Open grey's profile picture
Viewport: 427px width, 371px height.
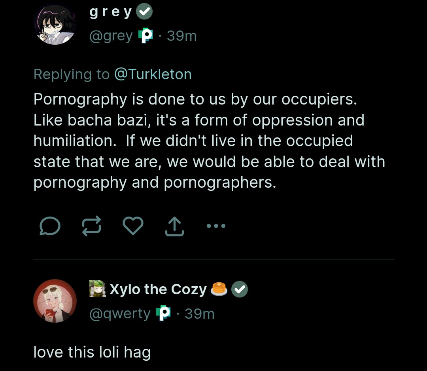55,24
